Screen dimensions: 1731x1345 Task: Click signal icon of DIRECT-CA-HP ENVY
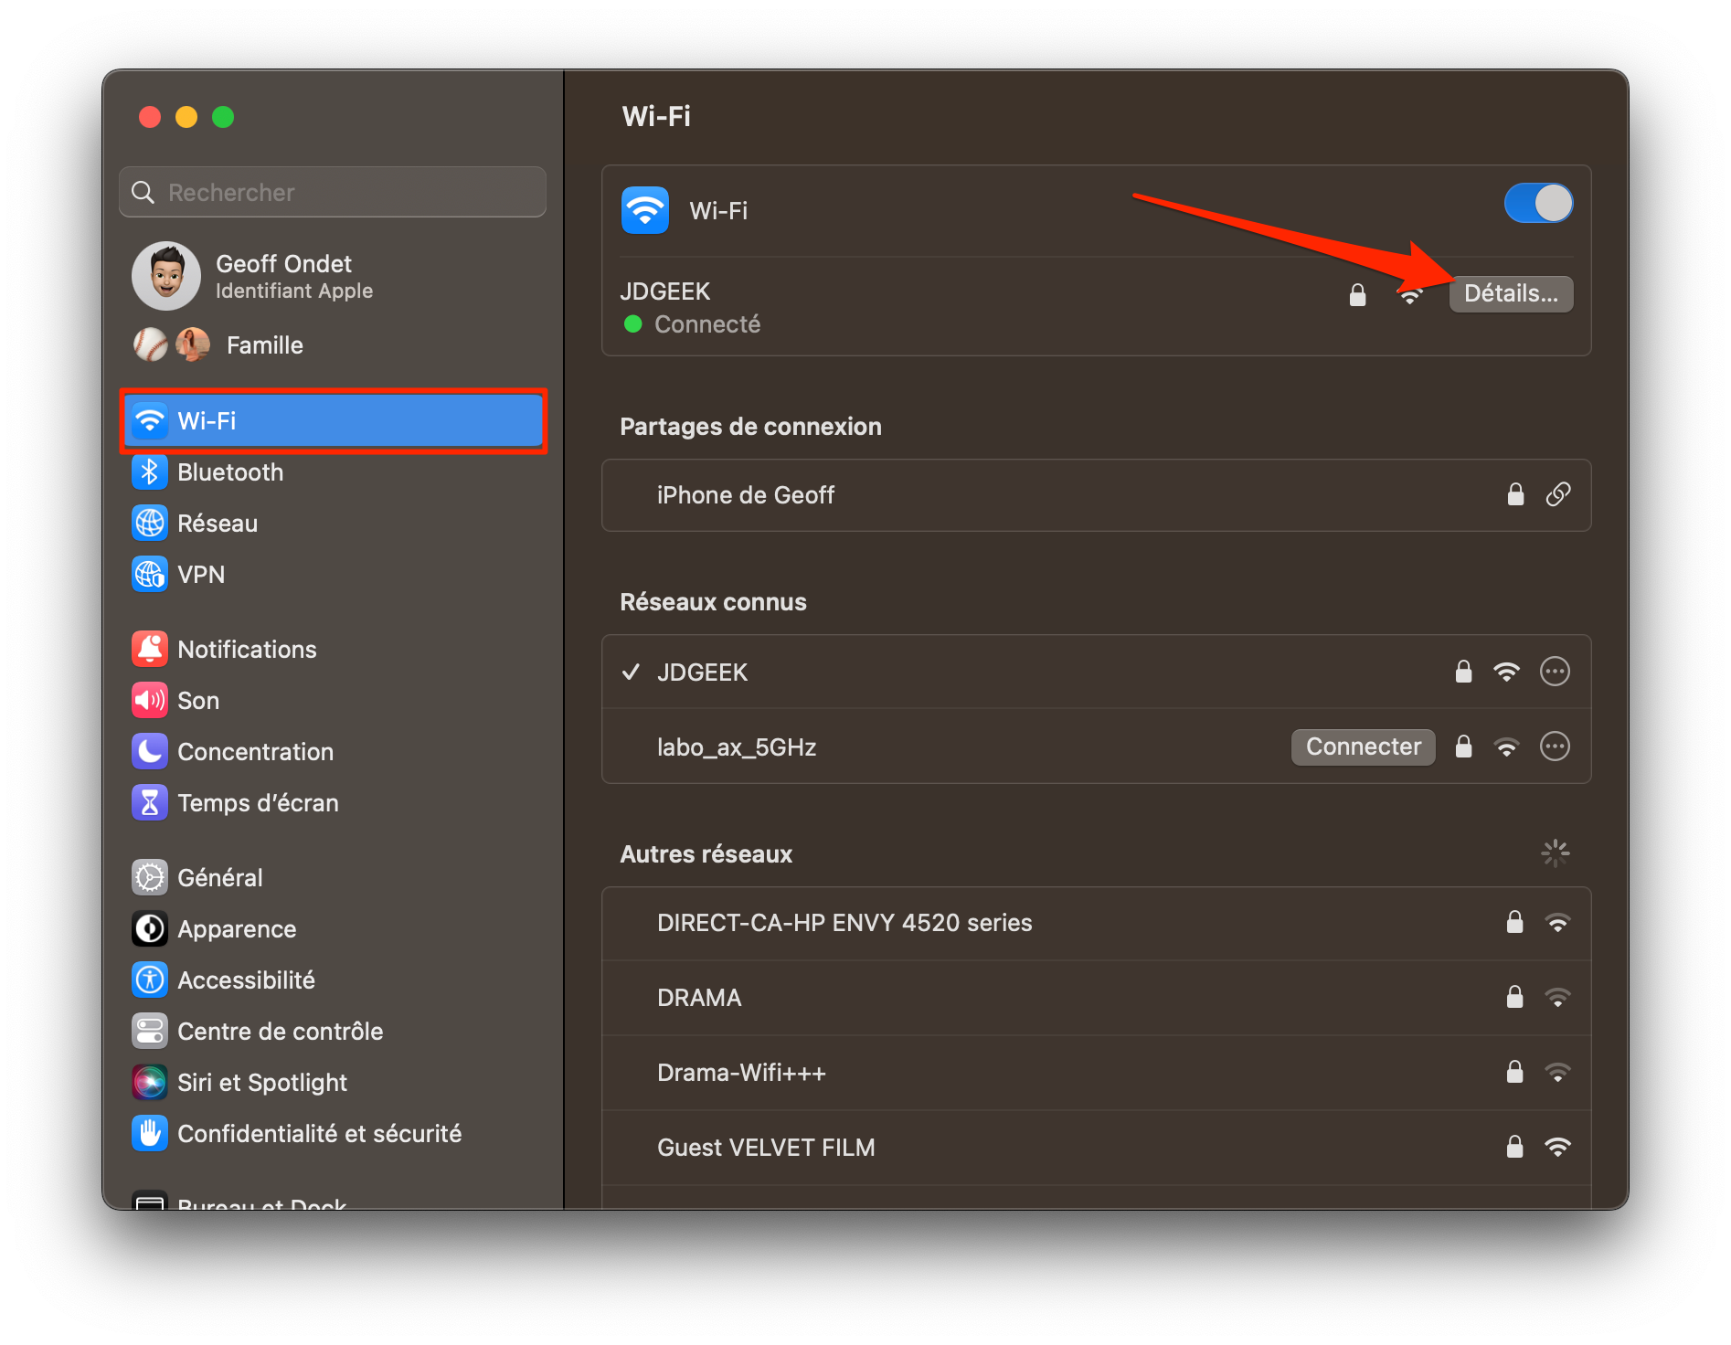point(1557,923)
